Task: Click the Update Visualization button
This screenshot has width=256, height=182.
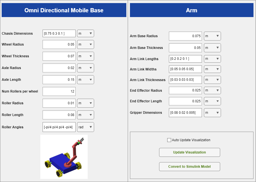Action: [x=190, y=152]
